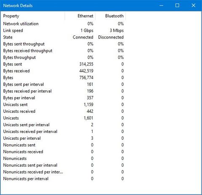Select truncated Nonunicasts received per inter... row
The width and height of the screenshot is (202, 195).
[63, 172]
